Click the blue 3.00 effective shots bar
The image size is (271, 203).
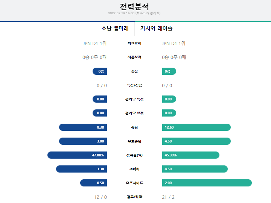(x=83, y=141)
